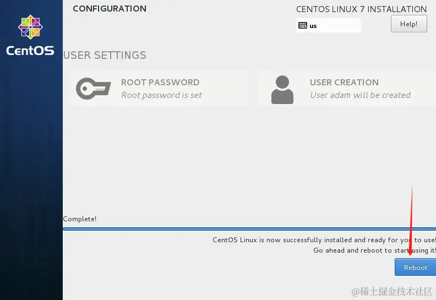Click the "successfully installed" message line
Image resolution: width=436 pixels, height=300 pixels.
pyautogui.click(x=324, y=240)
